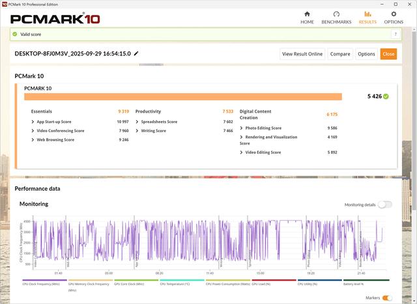Expand Photo Editing Score row
The image size is (417, 304).
click(241, 128)
